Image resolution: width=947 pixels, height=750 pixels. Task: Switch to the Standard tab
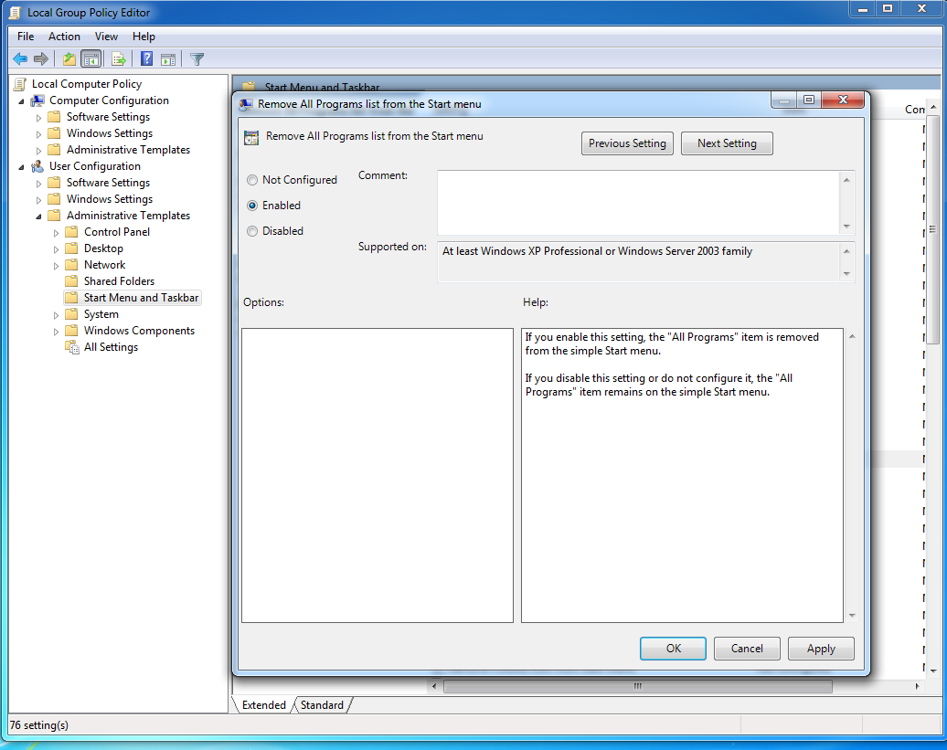click(x=322, y=704)
